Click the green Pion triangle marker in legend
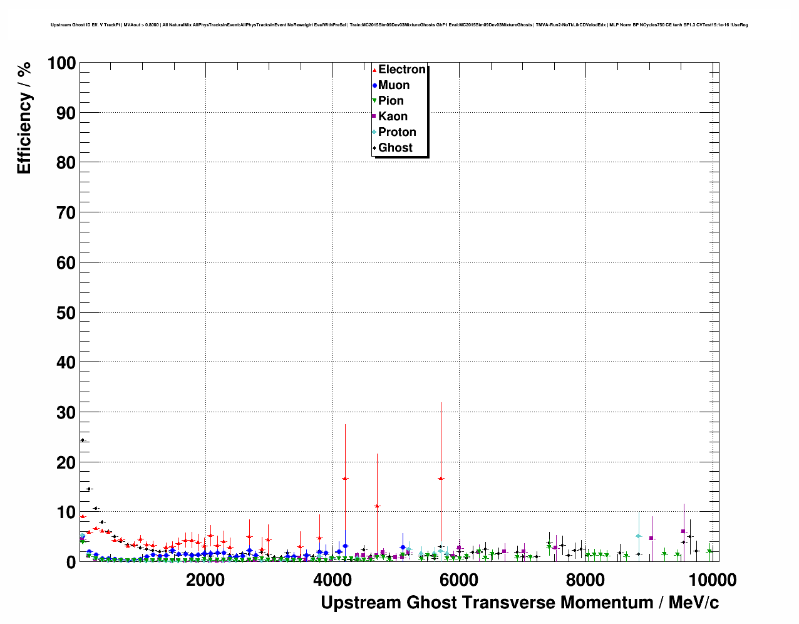The height and width of the screenshot is (624, 799). (x=374, y=101)
